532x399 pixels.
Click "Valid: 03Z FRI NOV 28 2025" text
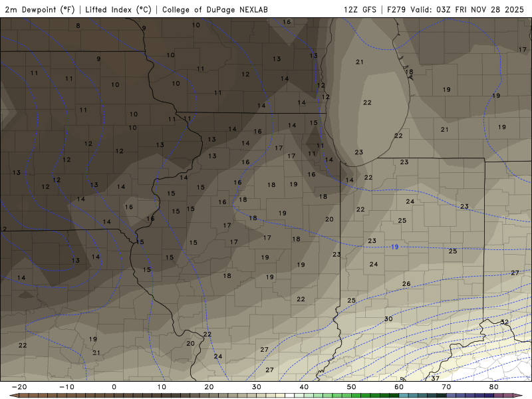[467, 9]
